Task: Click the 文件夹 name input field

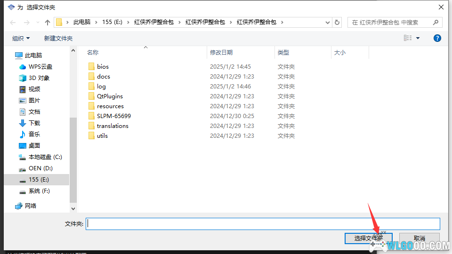Action: click(x=263, y=224)
